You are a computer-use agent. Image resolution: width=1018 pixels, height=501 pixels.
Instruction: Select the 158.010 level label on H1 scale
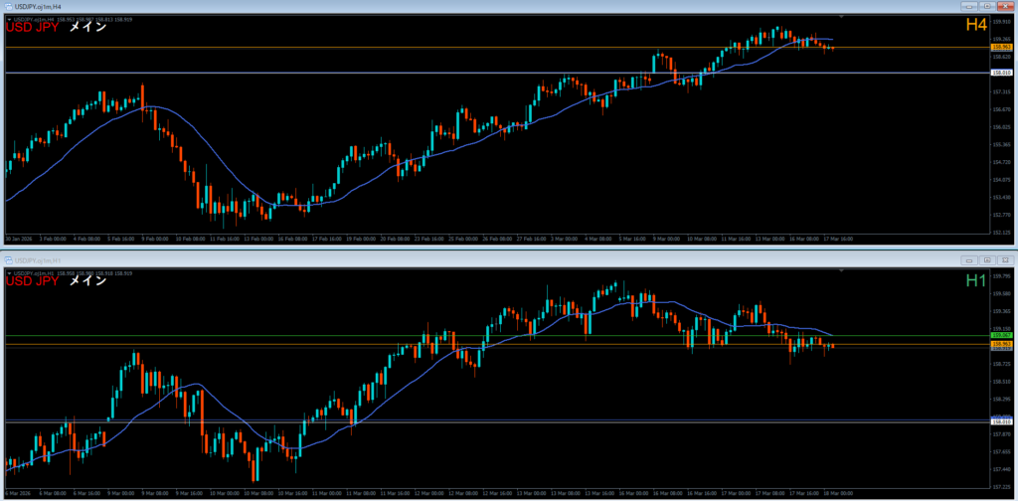(x=1001, y=421)
